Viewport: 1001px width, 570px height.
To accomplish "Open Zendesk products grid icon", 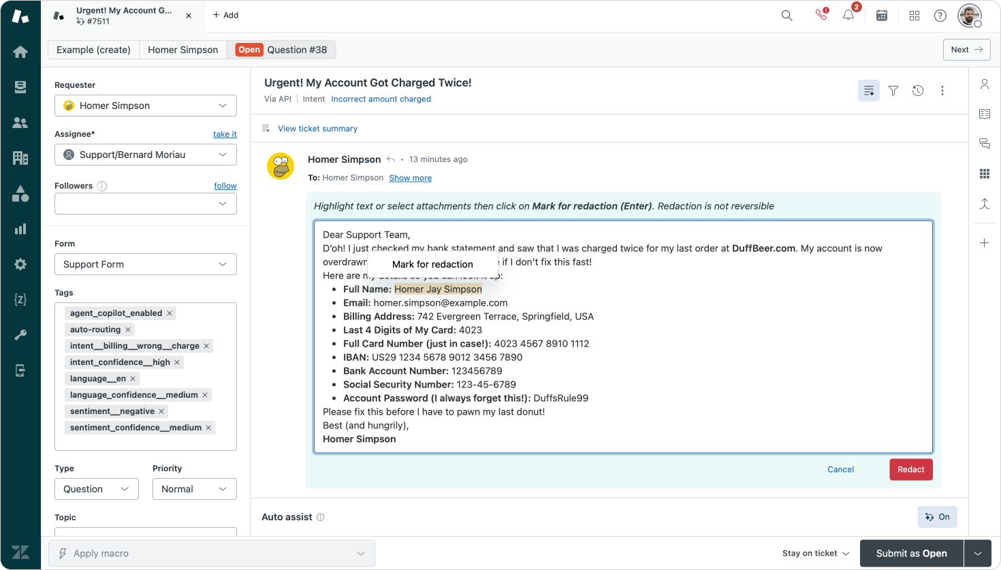I will [x=915, y=15].
